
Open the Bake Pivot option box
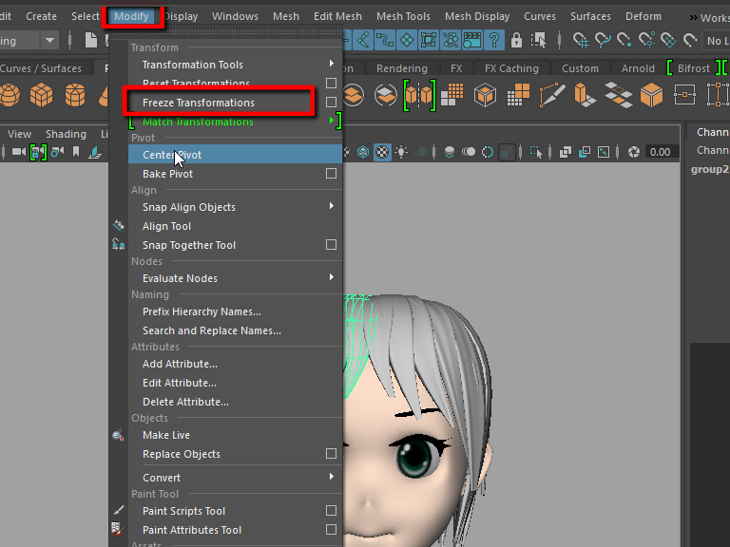pyautogui.click(x=331, y=174)
